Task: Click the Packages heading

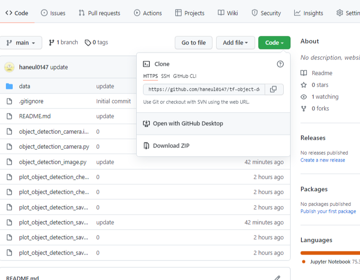Action: [314, 189]
